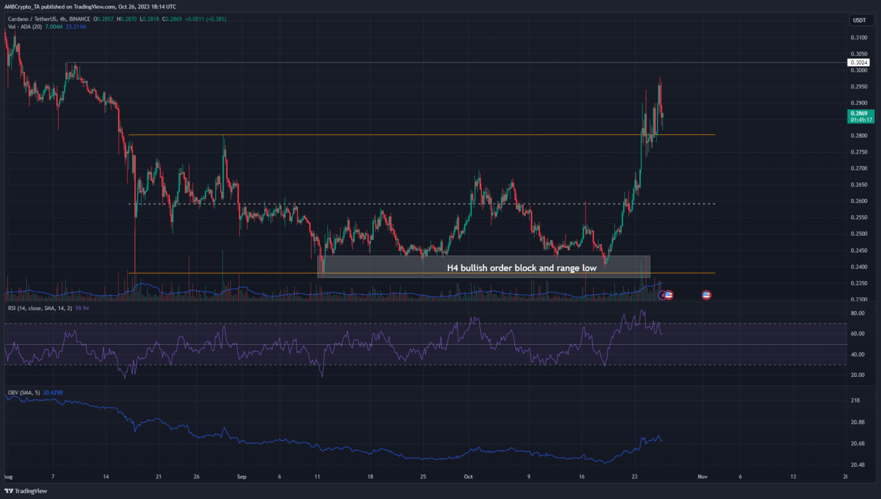881x499 pixels.
Task: Select the white dashed mid-range line
Action: coord(401,204)
